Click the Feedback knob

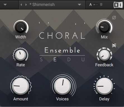104,55
